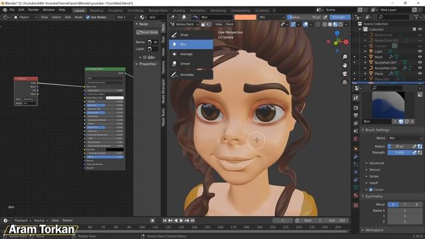Hide Mesh object with eye icon
This screenshot has height=239, width=425.
[x=420, y=57]
